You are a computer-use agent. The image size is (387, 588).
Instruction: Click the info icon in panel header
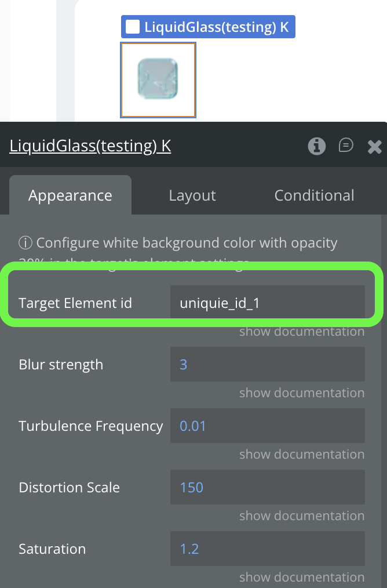[x=316, y=146]
